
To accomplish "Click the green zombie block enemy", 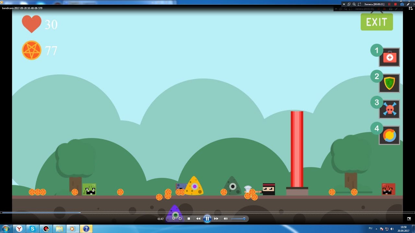I will (89, 189).
